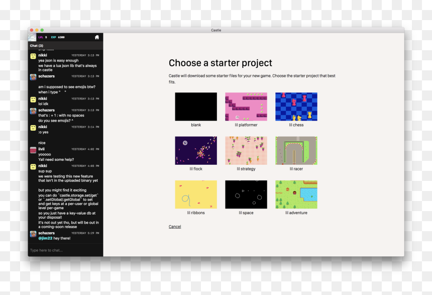Click the 'lil chess' caption text
The height and width of the screenshot is (295, 432).
(296, 125)
